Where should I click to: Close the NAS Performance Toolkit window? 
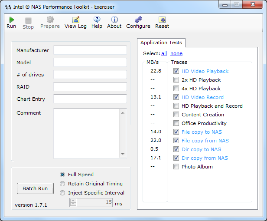click(x=253, y=5)
